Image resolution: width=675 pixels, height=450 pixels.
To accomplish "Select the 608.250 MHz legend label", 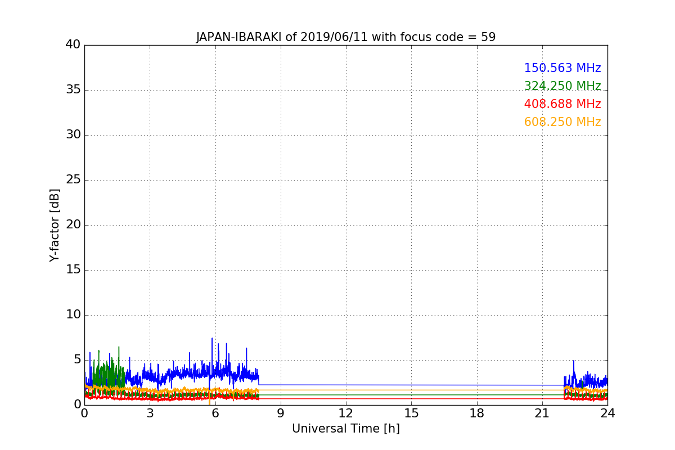I will [x=562, y=122].
